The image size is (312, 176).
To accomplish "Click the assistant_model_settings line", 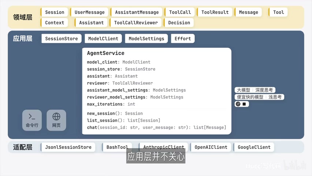I will click(136, 90).
